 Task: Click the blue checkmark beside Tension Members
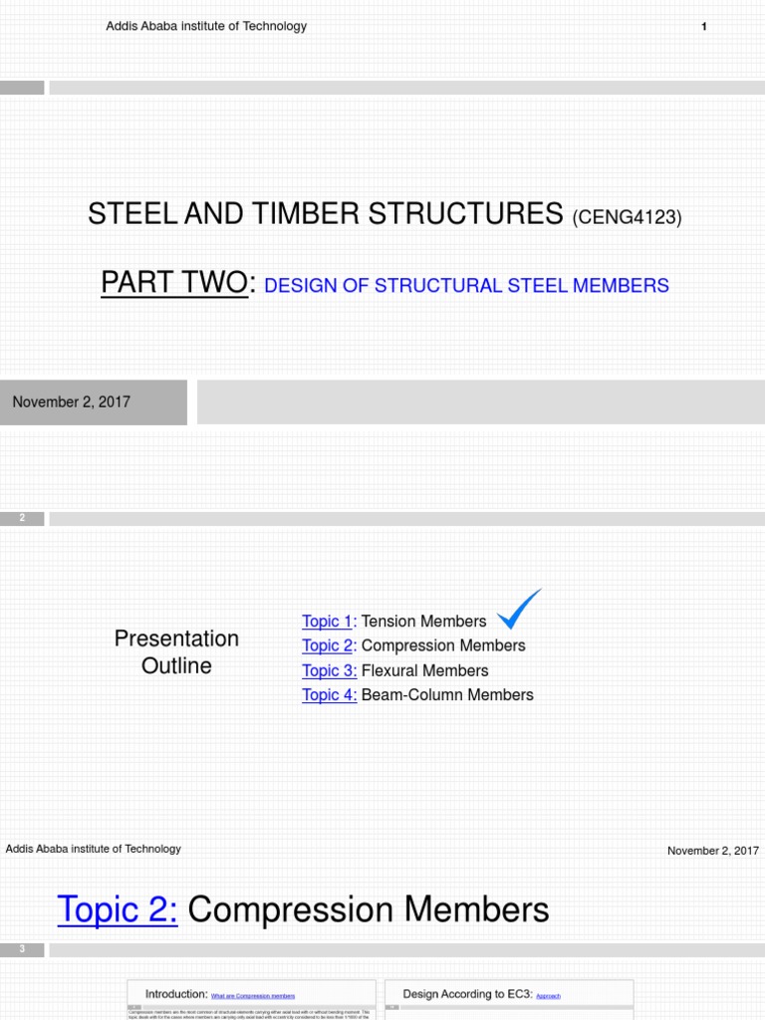(519, 609)
